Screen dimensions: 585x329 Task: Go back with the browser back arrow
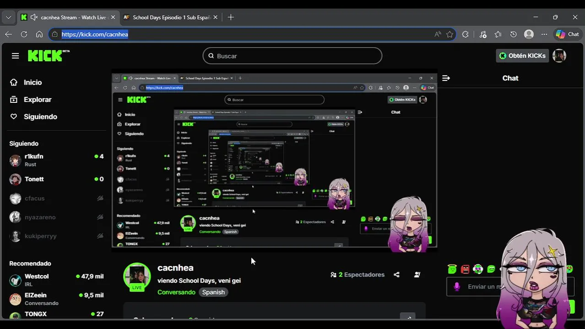tap(9, 34)
